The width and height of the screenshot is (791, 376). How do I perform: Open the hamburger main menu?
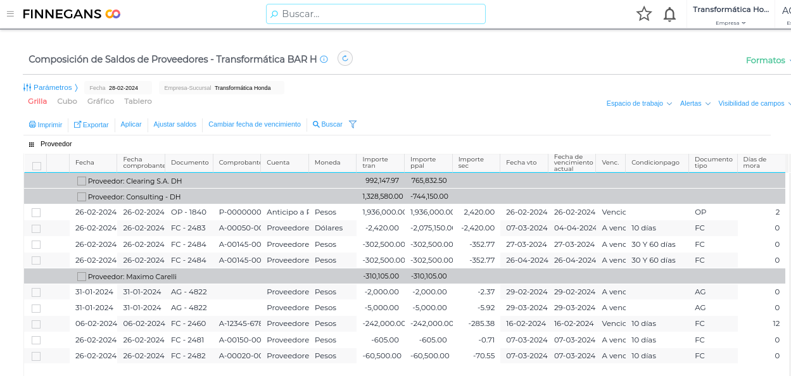[10, 14]
